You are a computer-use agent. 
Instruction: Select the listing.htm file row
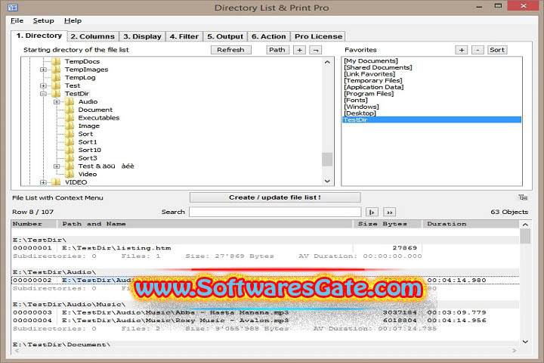point(265,248)
